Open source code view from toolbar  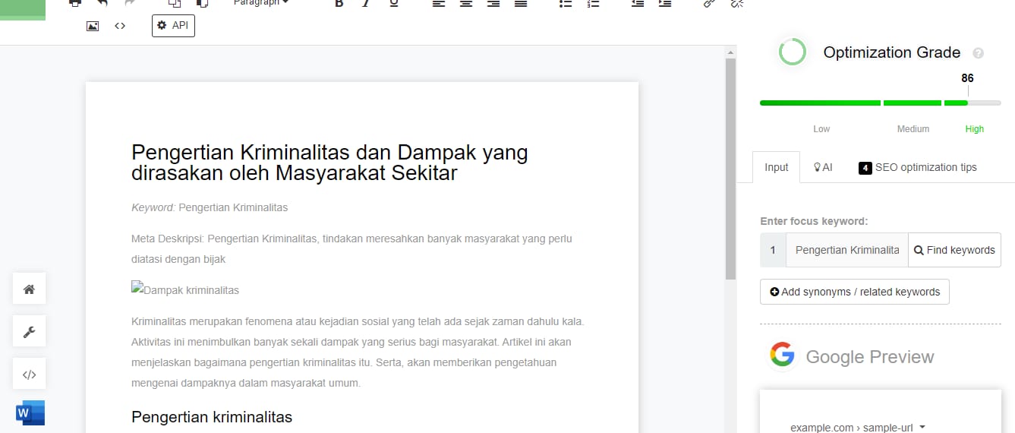tap(120, 26)
